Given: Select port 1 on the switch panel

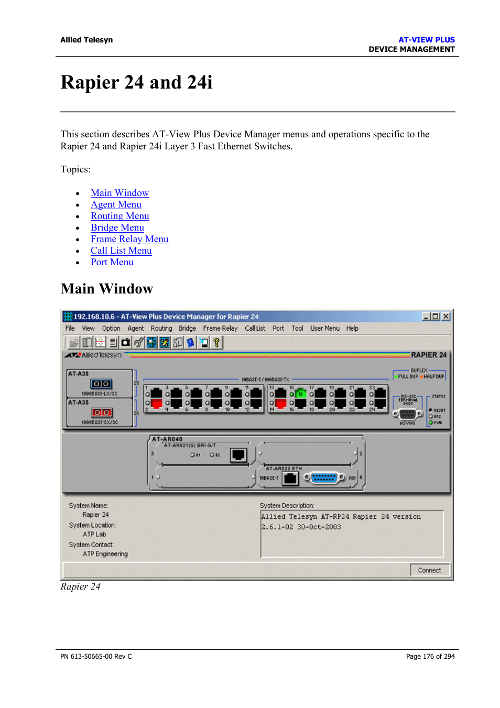Looking at the screenshot, I should tap(156, 393).
